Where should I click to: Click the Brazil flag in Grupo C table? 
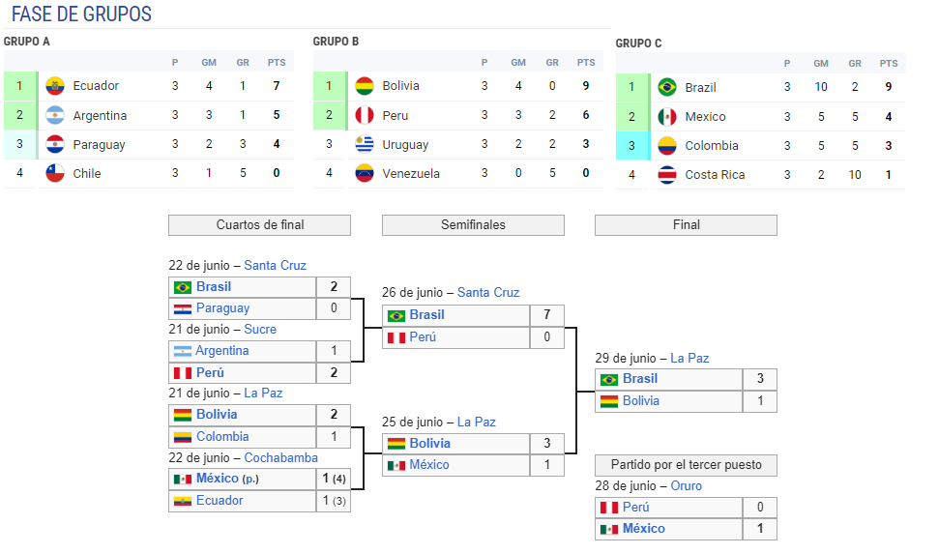pos(667,88)
